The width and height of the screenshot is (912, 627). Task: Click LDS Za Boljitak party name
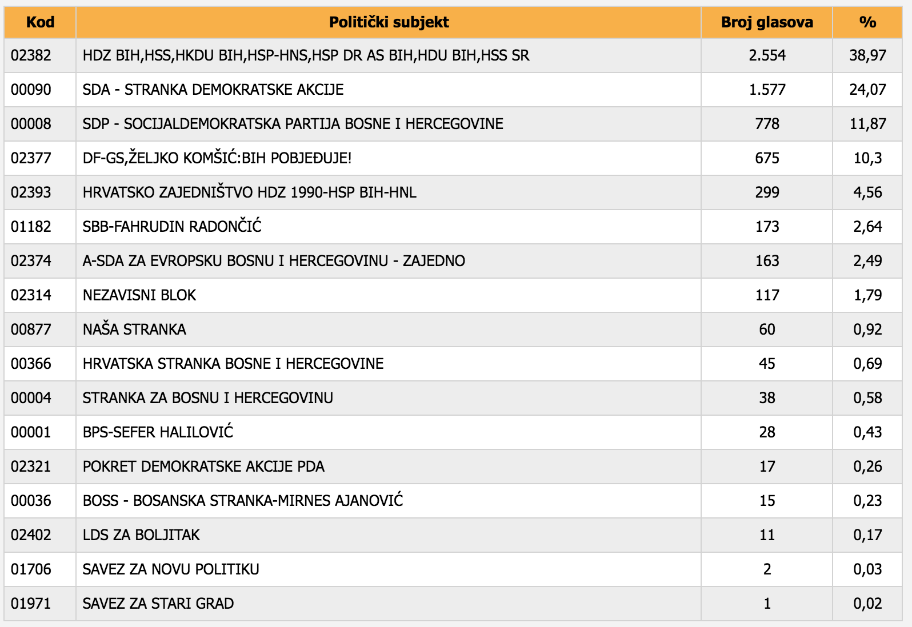pos(141,535)
